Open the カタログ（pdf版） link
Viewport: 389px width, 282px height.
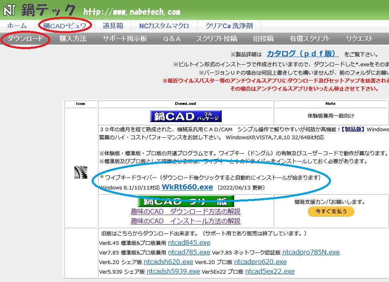[x=303, y=53]
